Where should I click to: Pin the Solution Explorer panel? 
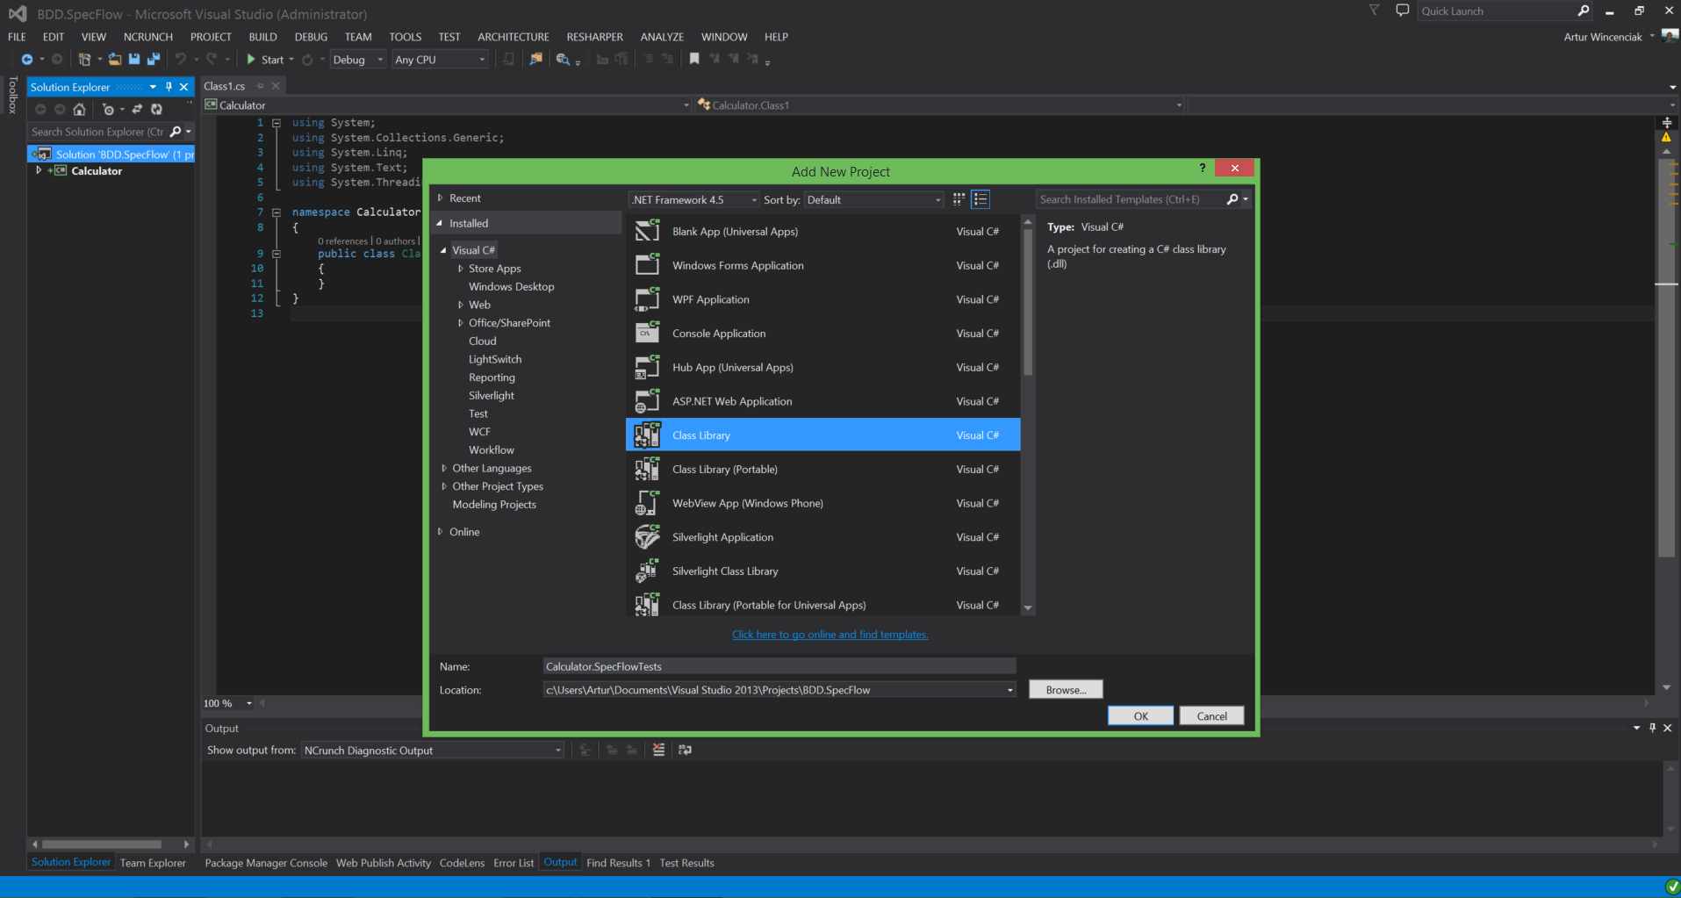click(169, 87)
